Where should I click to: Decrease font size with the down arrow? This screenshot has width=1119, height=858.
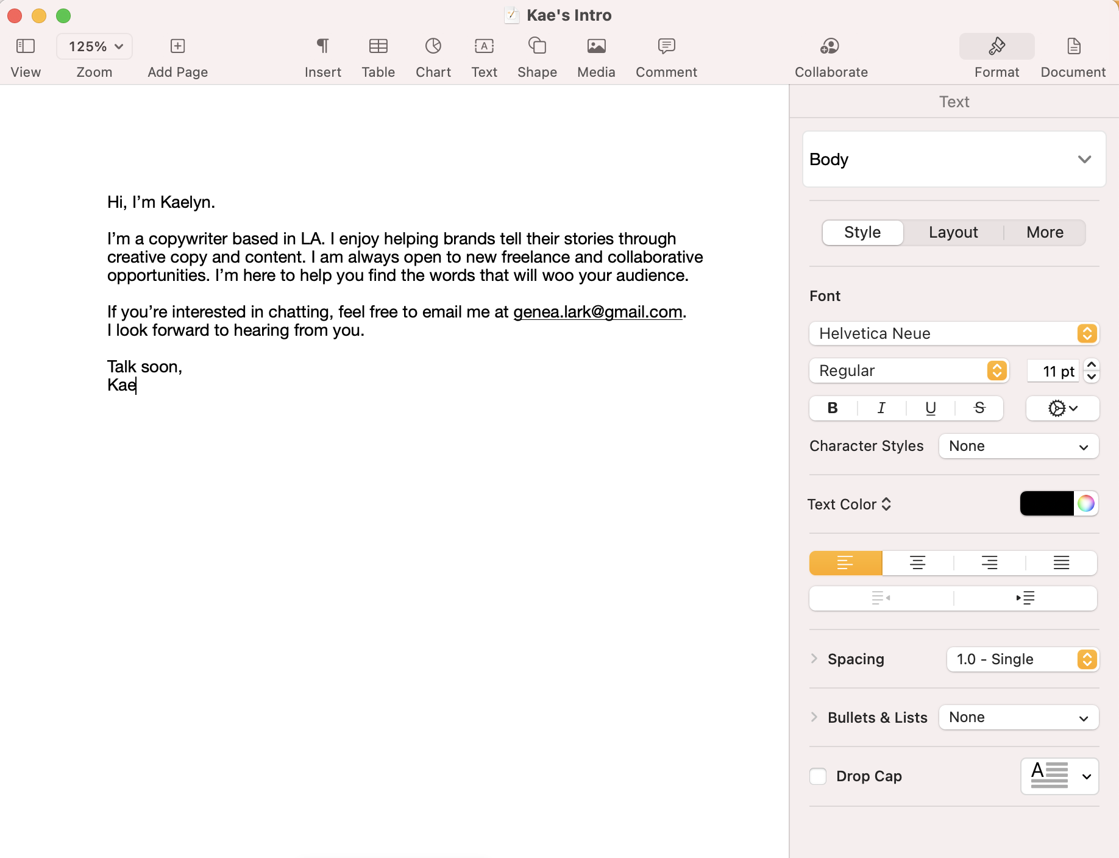[x=1092, y=377]
